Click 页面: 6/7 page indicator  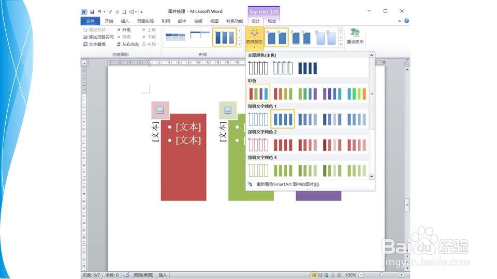pos(91,275)
